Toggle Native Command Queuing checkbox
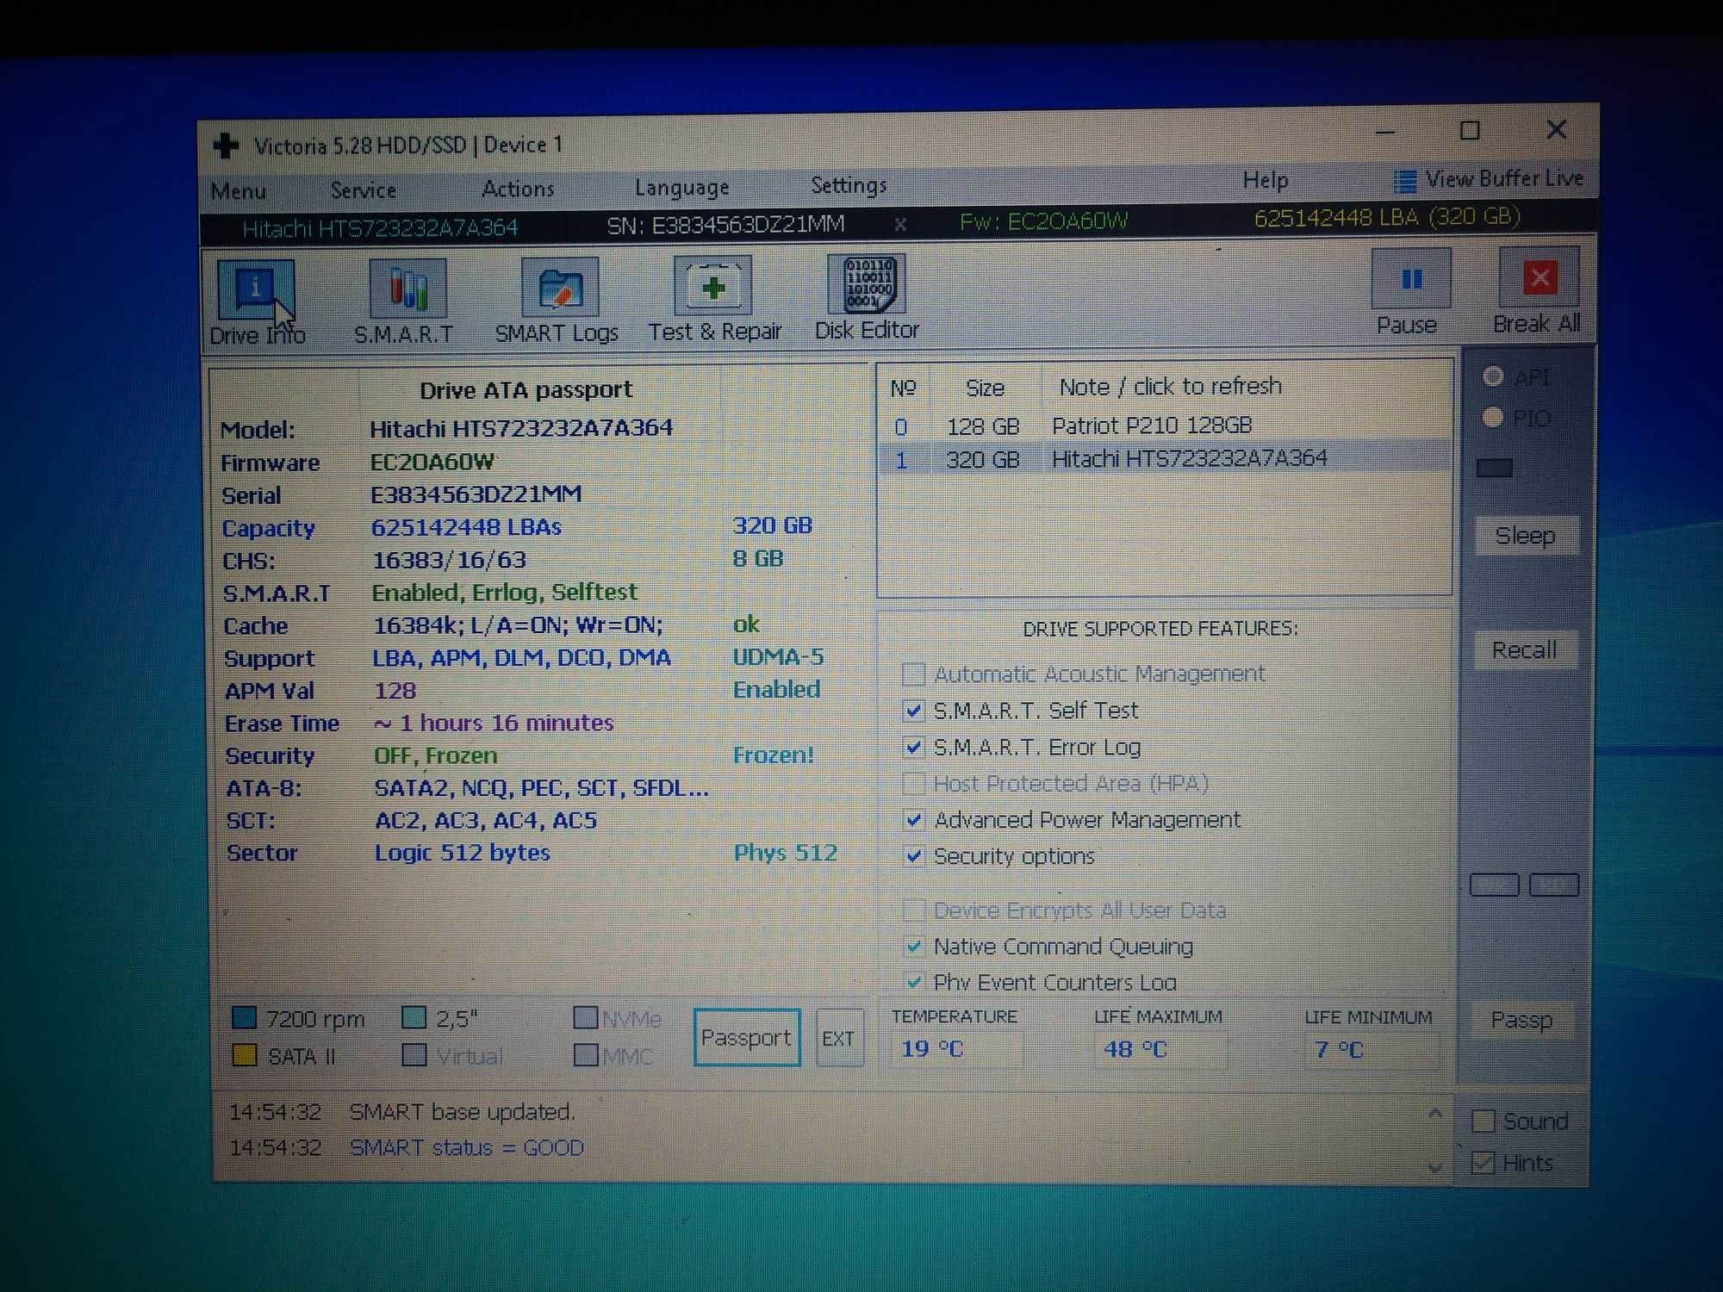 [x=914, y=947]
